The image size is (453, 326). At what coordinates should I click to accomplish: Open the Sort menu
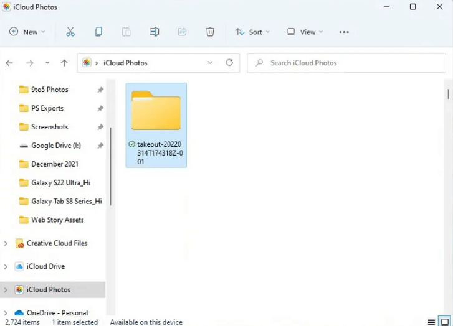tap(252, 32)
